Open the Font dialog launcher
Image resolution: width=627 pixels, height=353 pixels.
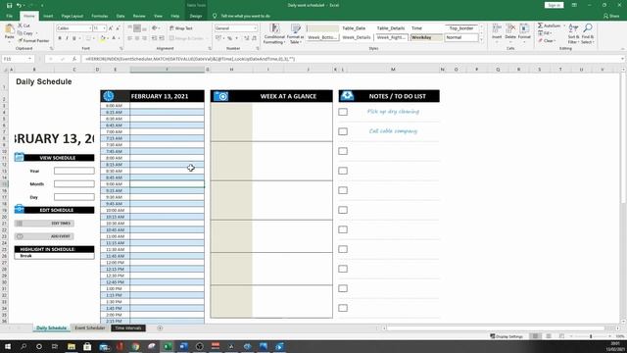(121, 48)
